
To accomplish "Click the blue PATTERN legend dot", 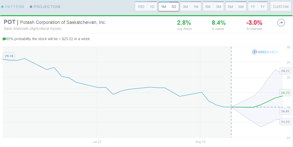I will tap(2, 7).
